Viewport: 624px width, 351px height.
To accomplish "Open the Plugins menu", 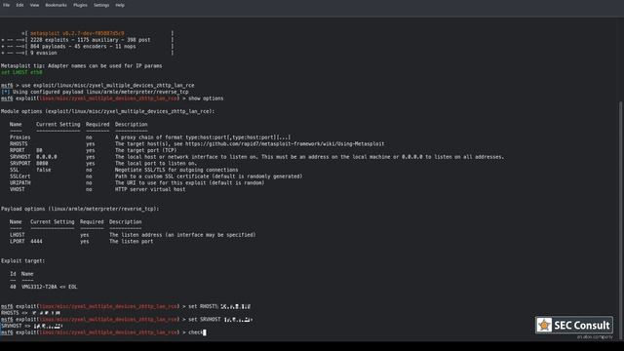I will click(x=80, y=5).
